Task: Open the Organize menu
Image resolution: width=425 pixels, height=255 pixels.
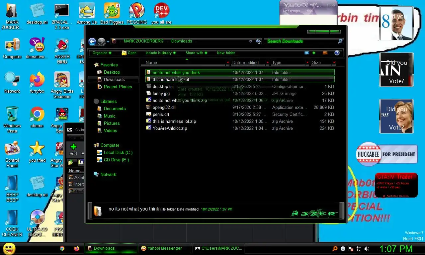Action: (102, 53)
